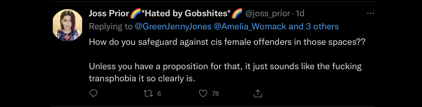Click the retweet count 6
Viewport: 422px width, 107px height.
(x=159, y=94)
